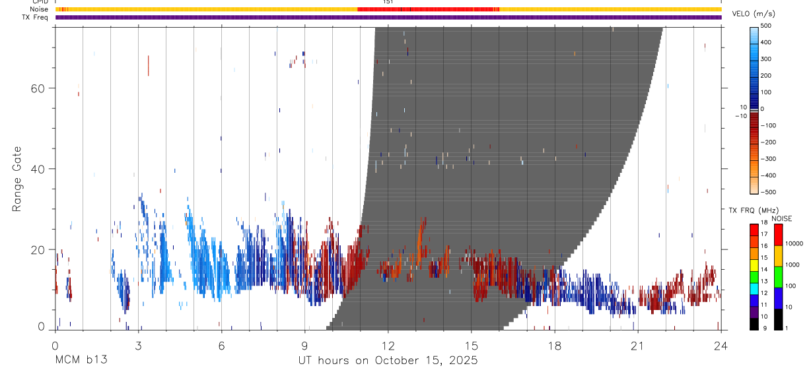Select the "MCM b13" radar beam label
This screenshot has width=811, height=374.
[81, 360]
